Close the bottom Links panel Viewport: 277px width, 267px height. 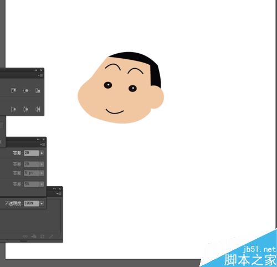tap(60, 189)
